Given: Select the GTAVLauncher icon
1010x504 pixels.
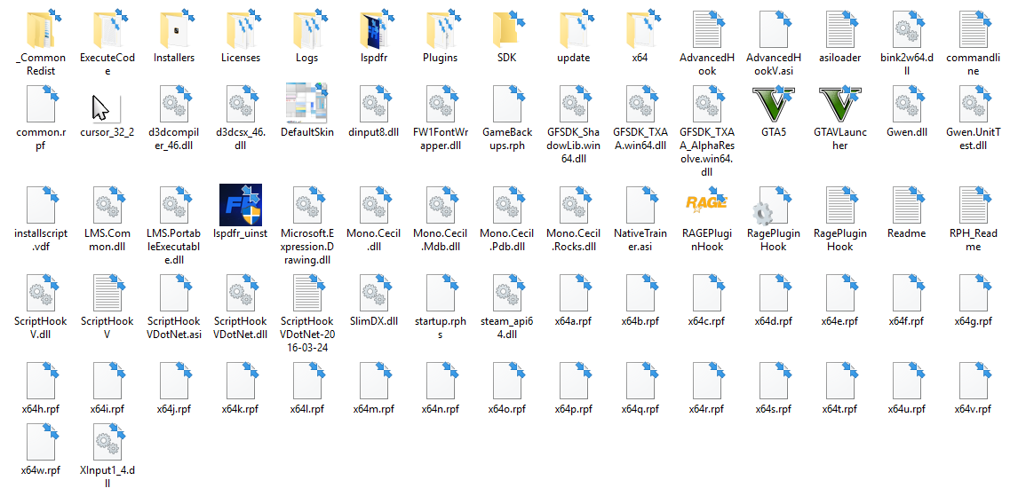Looking at the screenshot, I should point(840,104).
